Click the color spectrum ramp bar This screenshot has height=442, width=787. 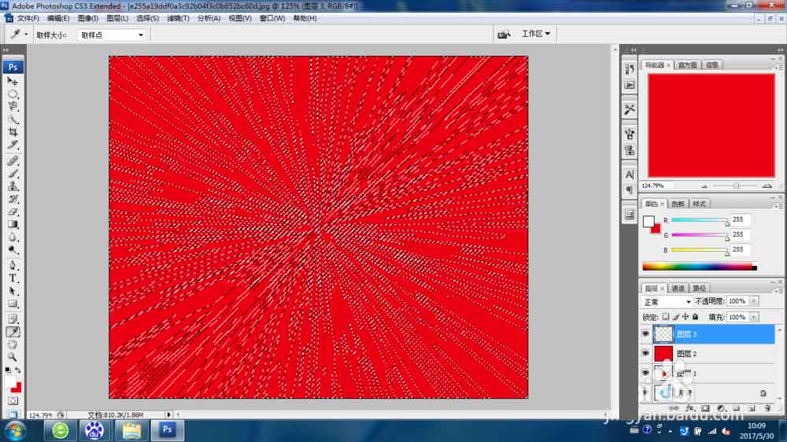(699, 267)
